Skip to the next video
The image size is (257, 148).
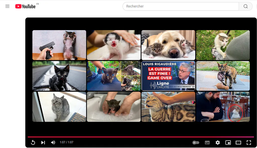(43, 142)
